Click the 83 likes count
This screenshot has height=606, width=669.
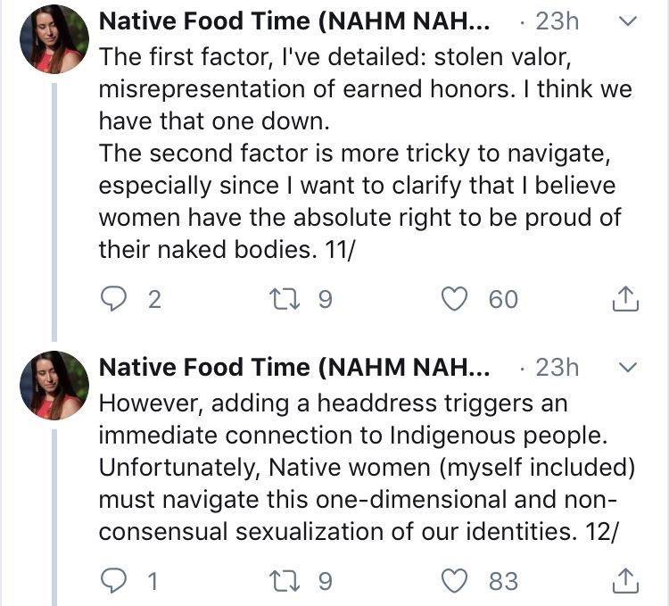pos(503,581)
